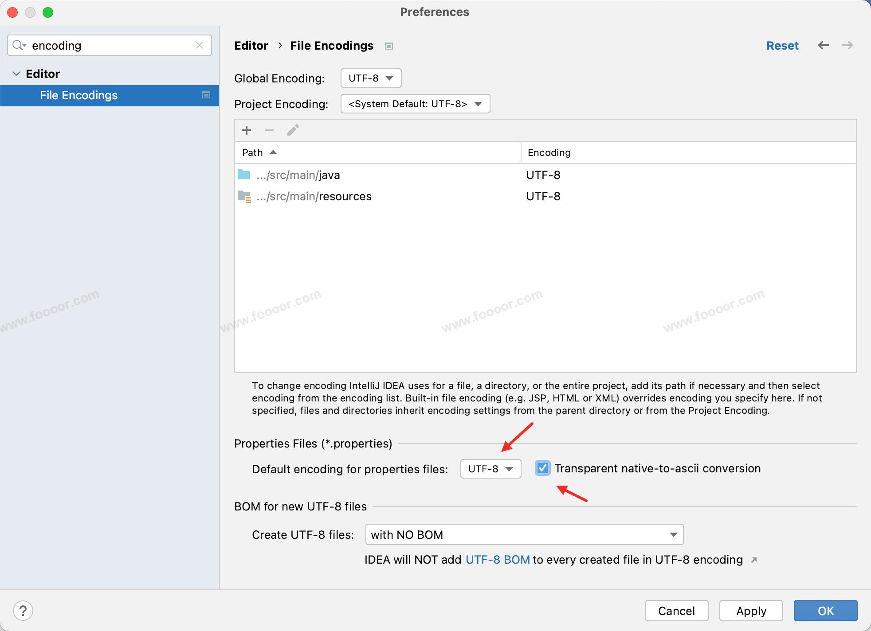The image size is (871, 631).
Task: Click the Apply button
Action: click(751, 611)
